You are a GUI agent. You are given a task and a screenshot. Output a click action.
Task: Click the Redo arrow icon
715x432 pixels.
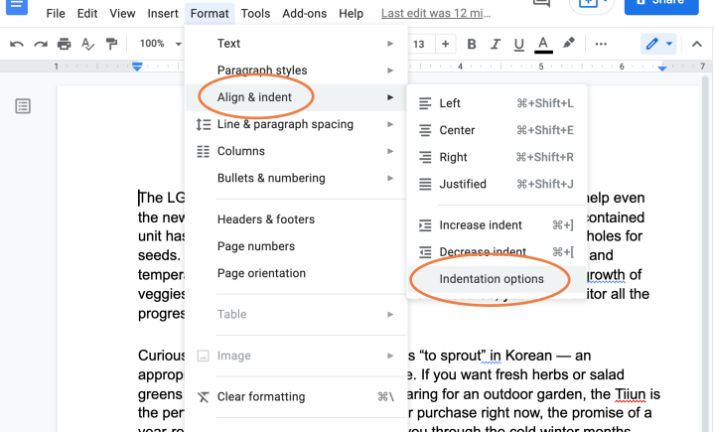pos(41,44)
